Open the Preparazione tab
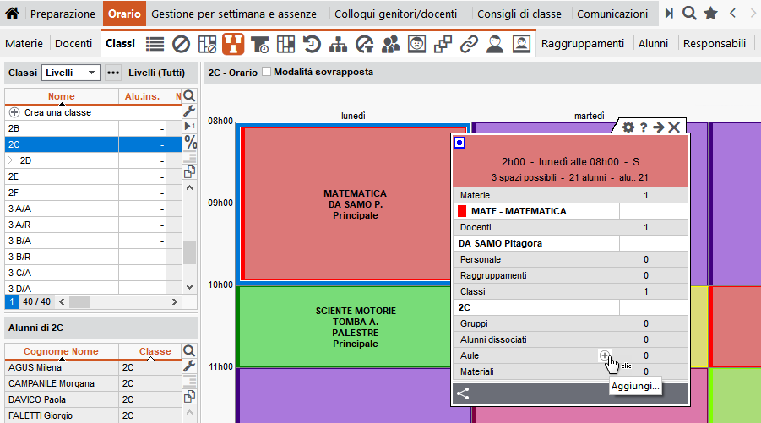This screenshot has height=423, width=761. click(63, 14)
